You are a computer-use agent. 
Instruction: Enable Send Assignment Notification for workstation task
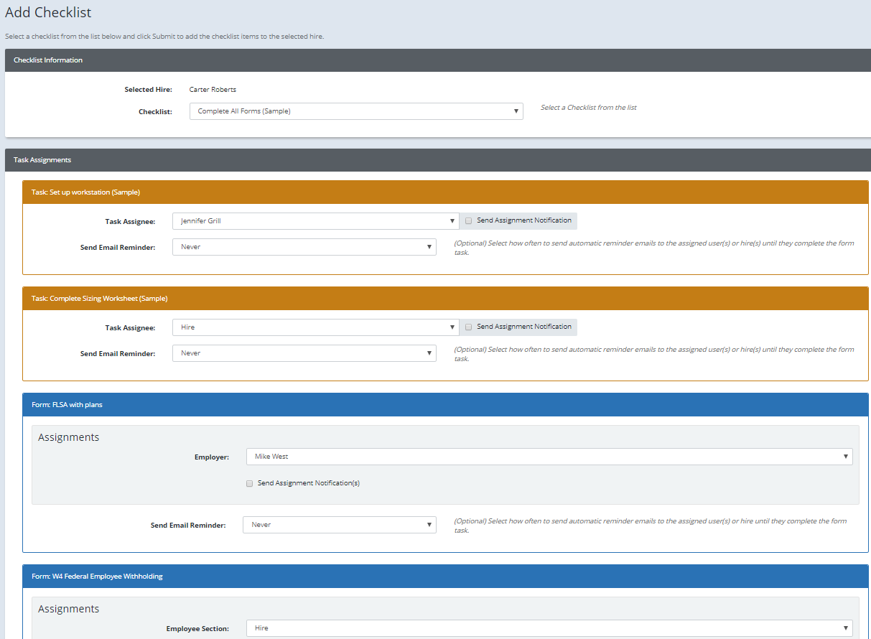468,220
